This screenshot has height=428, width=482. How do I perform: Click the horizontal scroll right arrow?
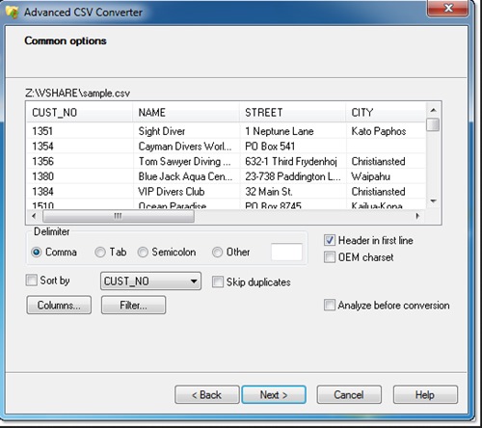[x=417, y=216]
